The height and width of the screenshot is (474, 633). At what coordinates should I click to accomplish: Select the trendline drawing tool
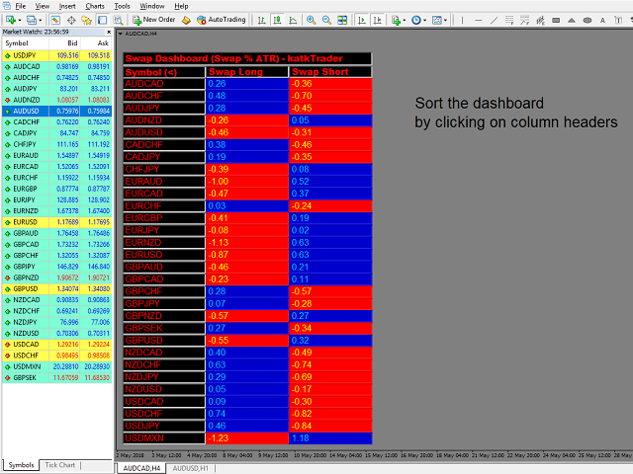[494, 20]
